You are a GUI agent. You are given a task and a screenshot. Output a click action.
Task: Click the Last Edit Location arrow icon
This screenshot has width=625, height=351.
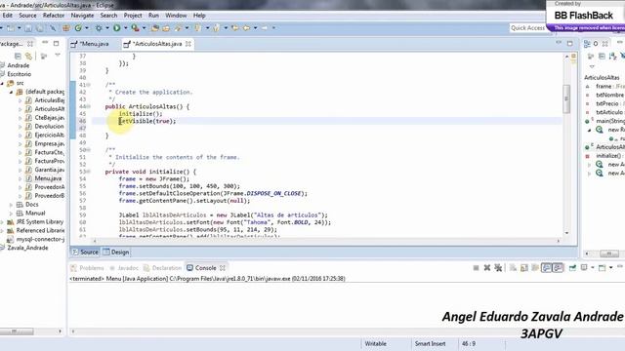(x=235, y=28)
